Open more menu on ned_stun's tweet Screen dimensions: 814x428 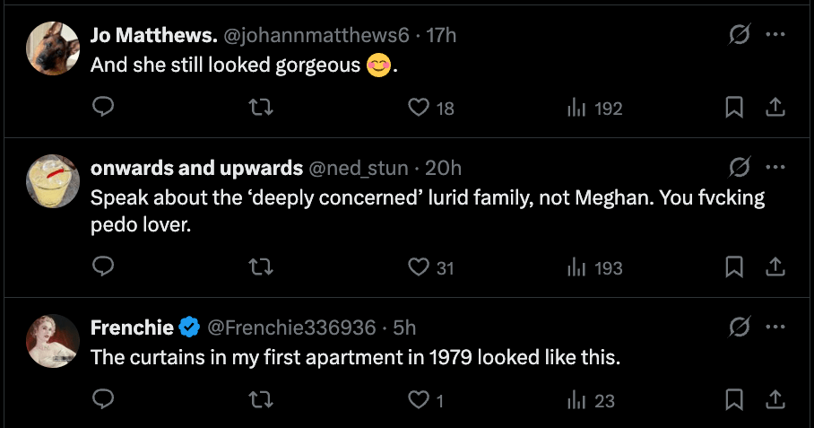776,168
